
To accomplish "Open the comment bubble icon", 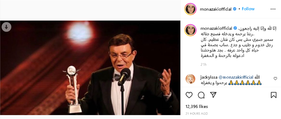I will click(201, 95).
